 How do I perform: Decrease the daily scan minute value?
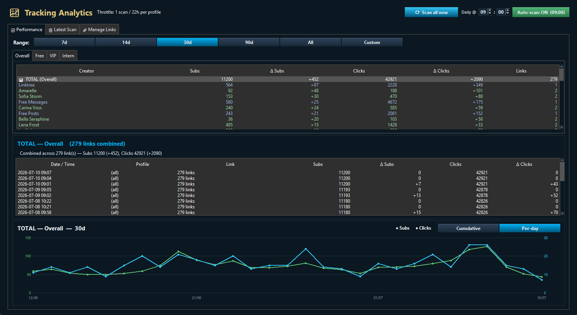[507, 14]
